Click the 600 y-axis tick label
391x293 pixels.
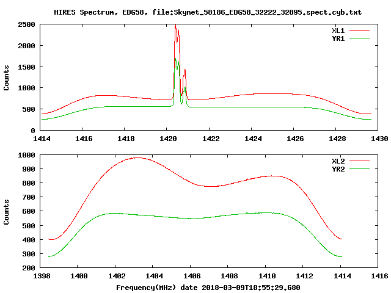coord(29,212)
